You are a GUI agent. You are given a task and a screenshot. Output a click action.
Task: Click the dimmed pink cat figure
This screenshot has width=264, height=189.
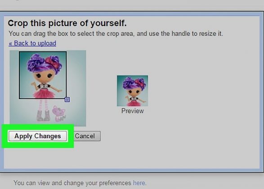pyautogui.click(x=58, y=113)
